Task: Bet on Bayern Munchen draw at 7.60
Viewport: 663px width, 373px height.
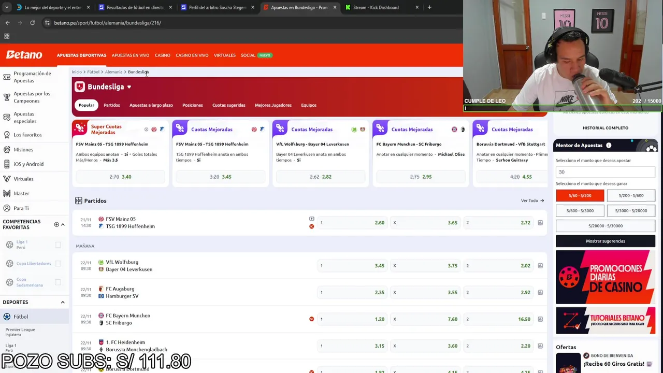Action: tap(425, 319)
